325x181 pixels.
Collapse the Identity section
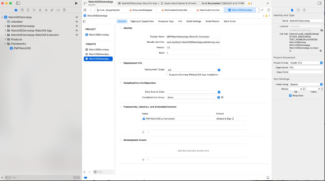[121, 28]
